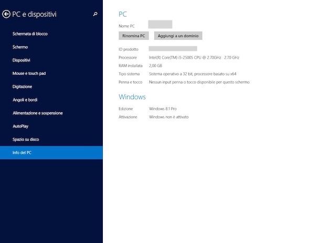Viewport: 320px width, 243px height.
Task: Open the search magnifier icon
Action: click(95, 14)
